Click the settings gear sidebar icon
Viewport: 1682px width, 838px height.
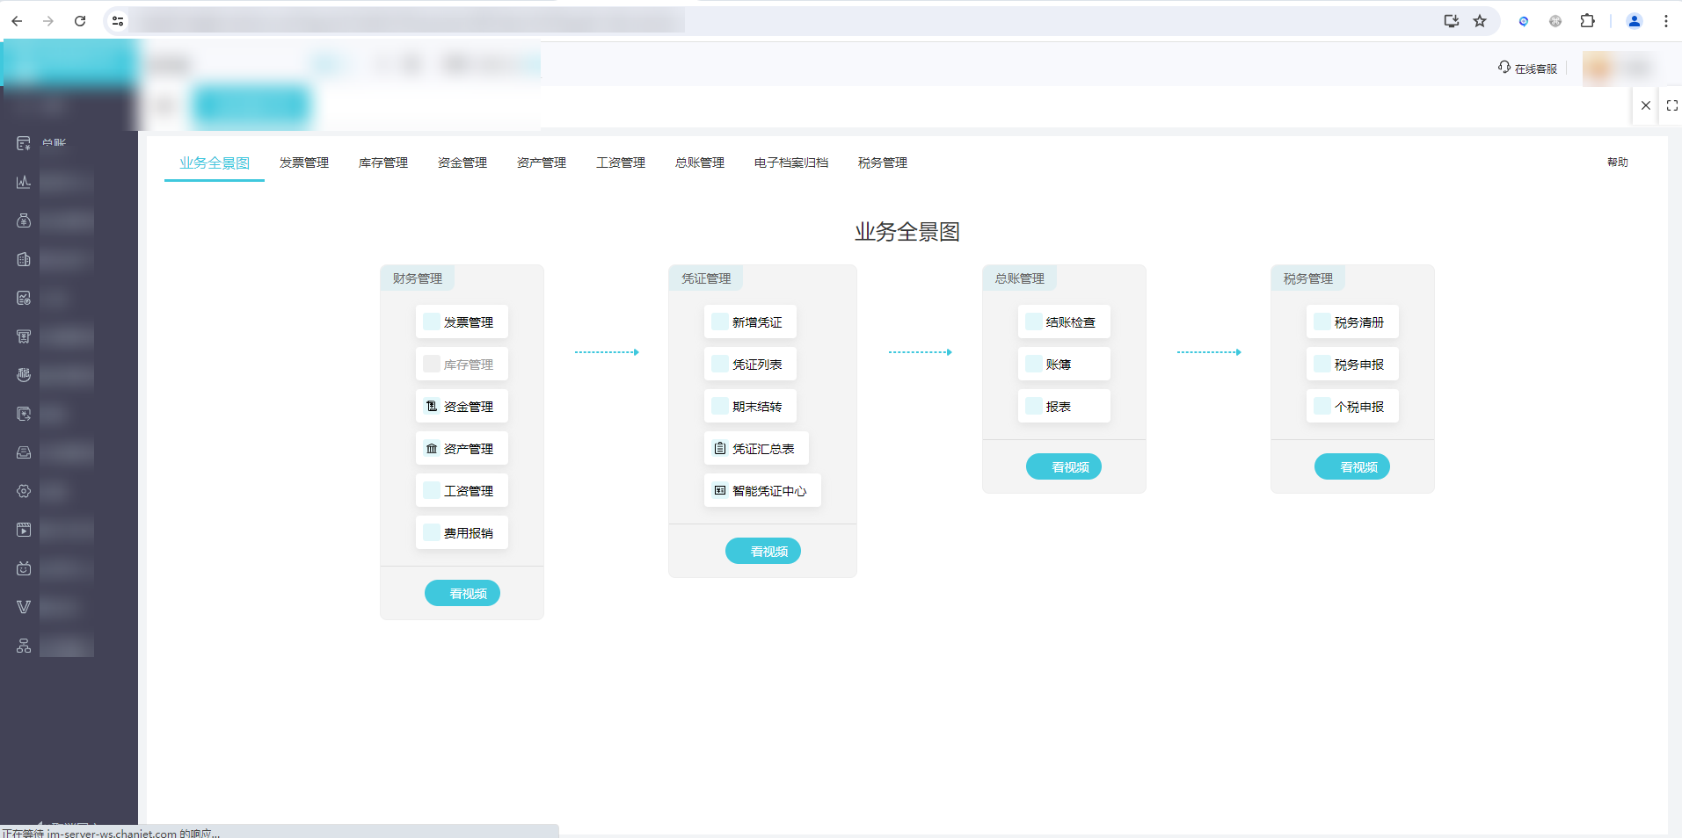(24, 491)
